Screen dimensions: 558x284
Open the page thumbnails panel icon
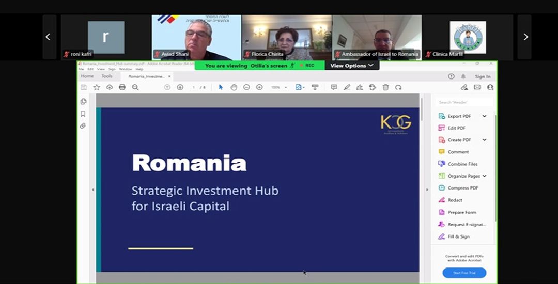tap(83, 101)
